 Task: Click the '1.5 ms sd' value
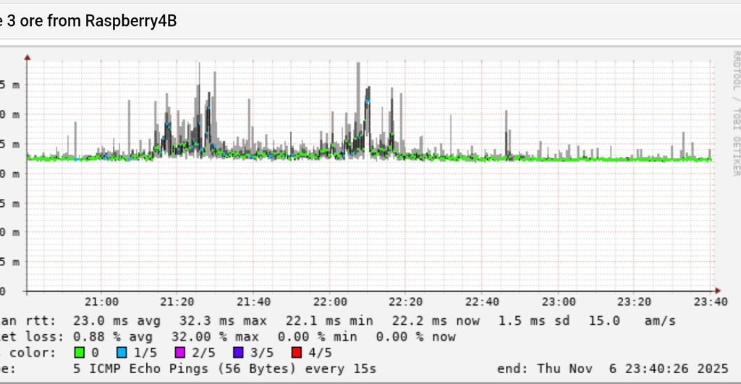(534, 320)
